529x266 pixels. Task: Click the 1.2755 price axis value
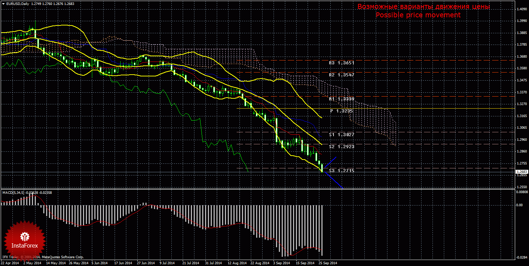(x=521, y=163)
